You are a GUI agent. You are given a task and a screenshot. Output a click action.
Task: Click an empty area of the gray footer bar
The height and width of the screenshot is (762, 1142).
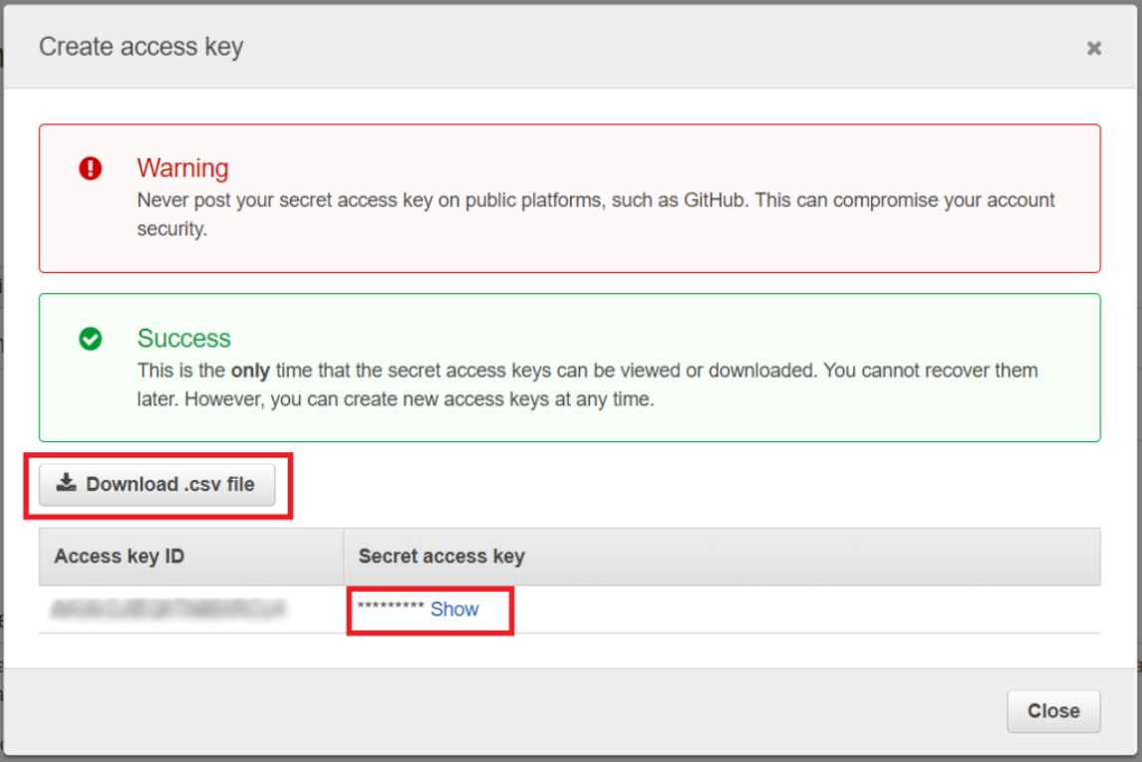[x=510, y=711]
